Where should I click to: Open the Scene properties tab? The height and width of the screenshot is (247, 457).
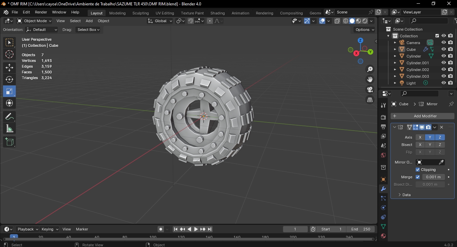383,146
